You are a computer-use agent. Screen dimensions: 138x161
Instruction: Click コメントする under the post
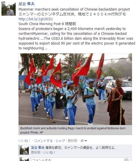[x=43, y=141]
